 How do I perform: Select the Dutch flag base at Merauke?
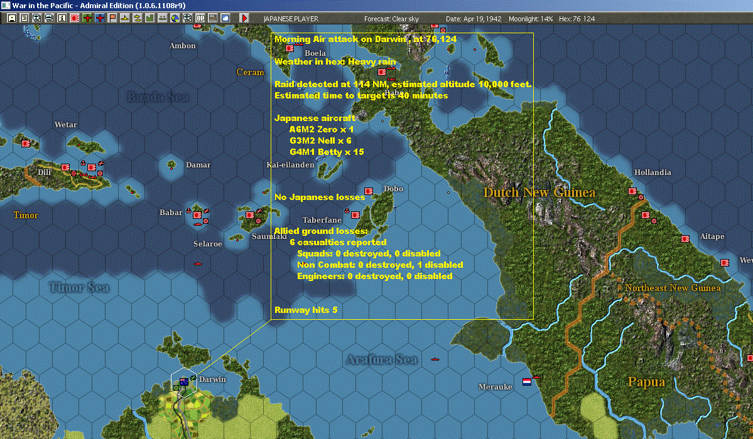point(527,382)
